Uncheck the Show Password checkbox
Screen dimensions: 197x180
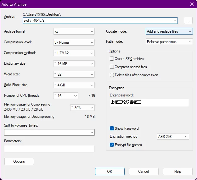112,128
